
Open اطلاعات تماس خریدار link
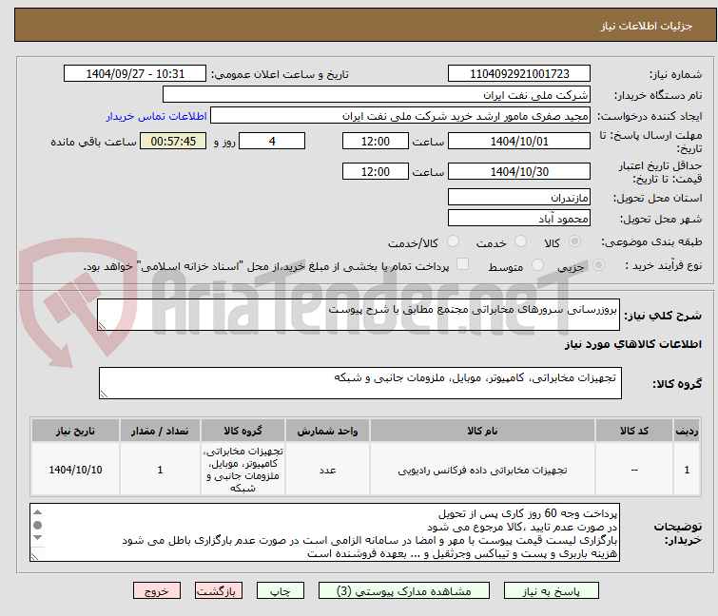coord(156,116)
